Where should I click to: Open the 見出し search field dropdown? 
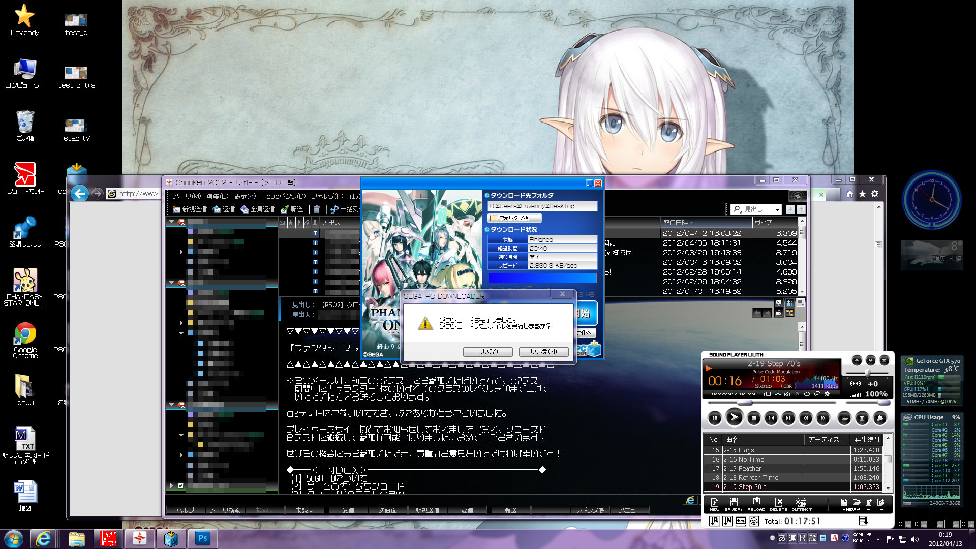[x=777, y=210]
